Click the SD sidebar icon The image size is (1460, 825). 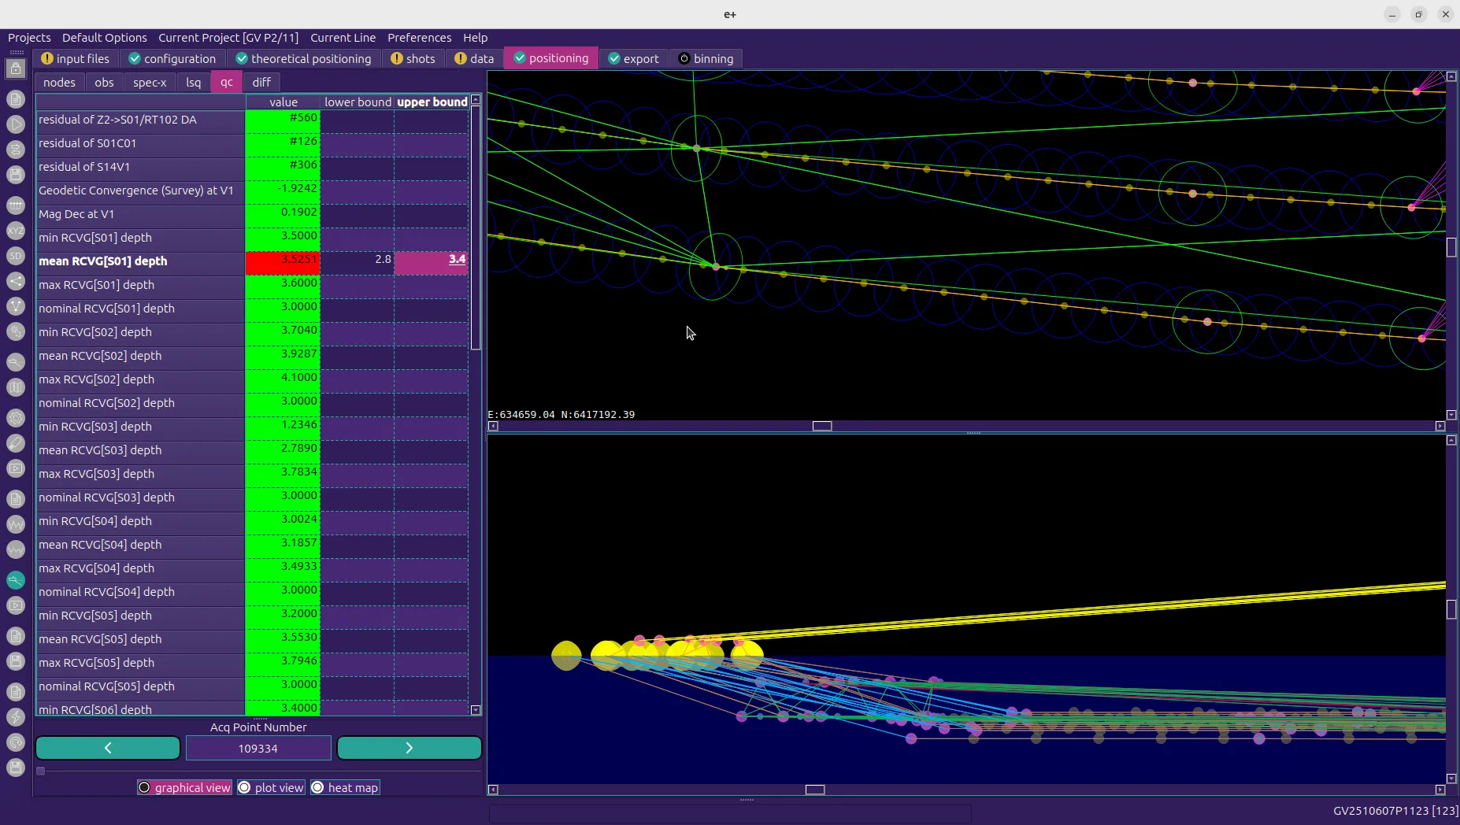pos(16,256)
